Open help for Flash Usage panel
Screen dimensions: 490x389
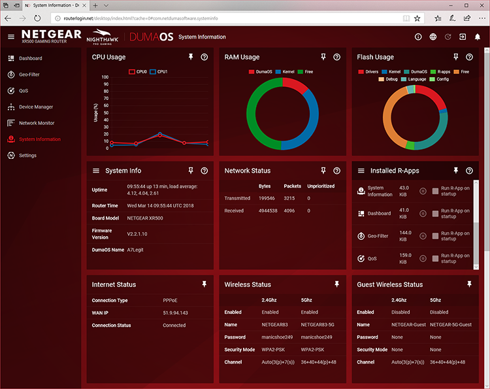469,57
